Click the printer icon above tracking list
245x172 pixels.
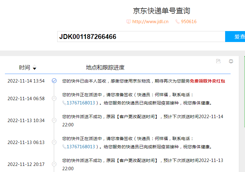[231, 61]
